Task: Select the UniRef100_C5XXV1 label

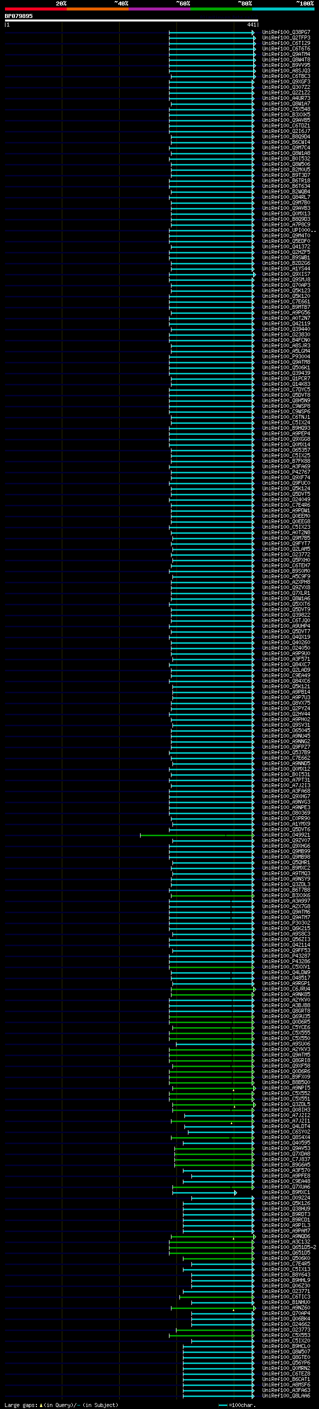Action: pyautogui.click(x=286, y=967)
